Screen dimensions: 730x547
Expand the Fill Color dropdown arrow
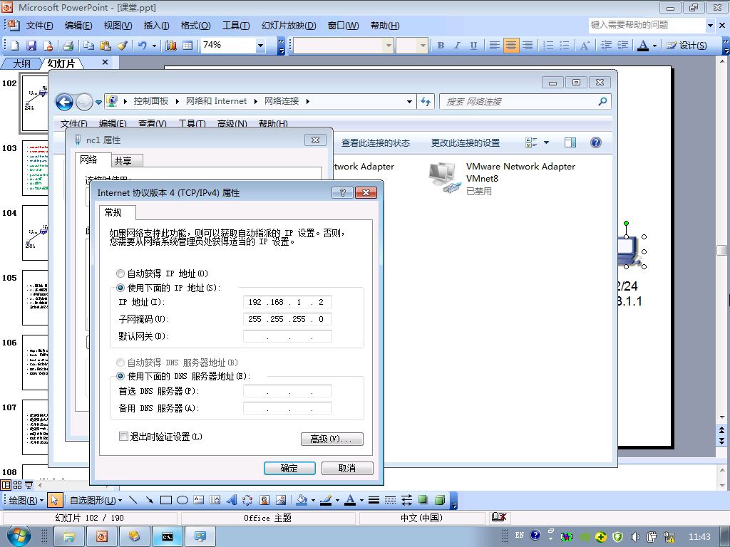(313, 500)
